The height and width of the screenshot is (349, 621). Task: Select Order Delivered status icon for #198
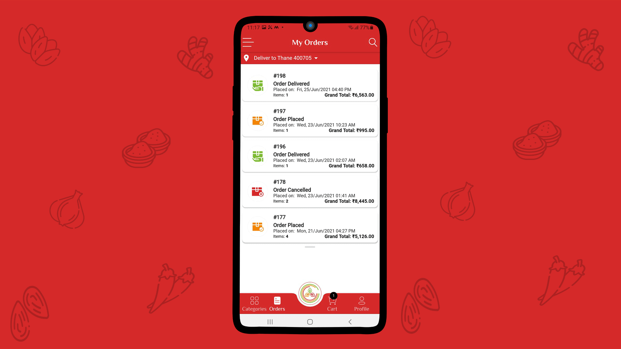257,85
